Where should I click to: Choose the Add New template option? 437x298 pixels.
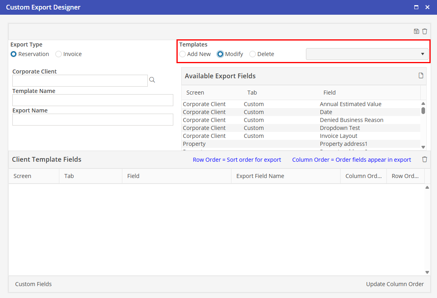182,54
